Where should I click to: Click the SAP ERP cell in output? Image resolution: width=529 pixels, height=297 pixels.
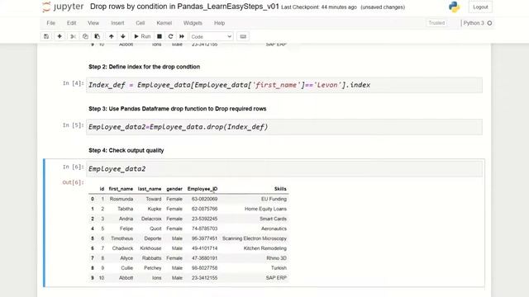(276, 278)
